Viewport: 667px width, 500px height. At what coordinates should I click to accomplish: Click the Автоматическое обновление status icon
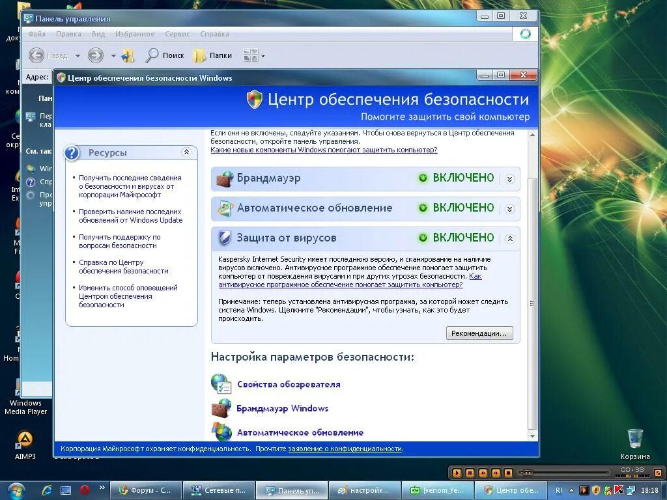225,208
